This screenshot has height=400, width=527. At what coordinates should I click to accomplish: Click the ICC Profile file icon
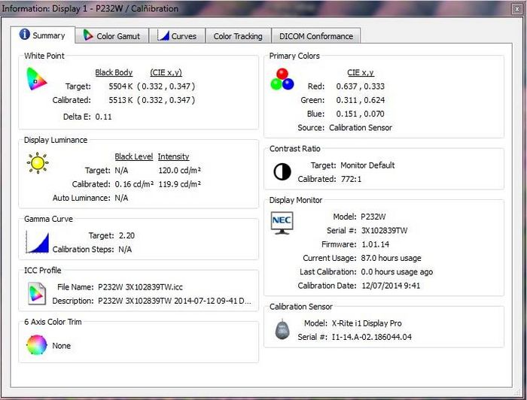coord(36,293)
